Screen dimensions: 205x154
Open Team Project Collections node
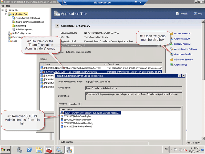(28, 18)
